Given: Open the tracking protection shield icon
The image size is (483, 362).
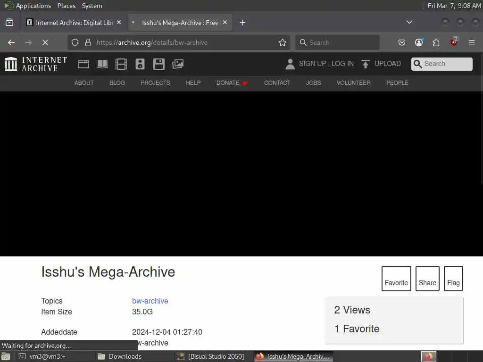Looking at the screenshot, I should 75,42.
